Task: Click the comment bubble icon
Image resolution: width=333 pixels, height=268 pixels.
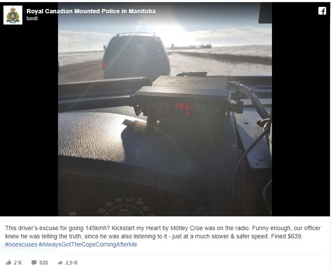Action: click(x=34, y=263)
